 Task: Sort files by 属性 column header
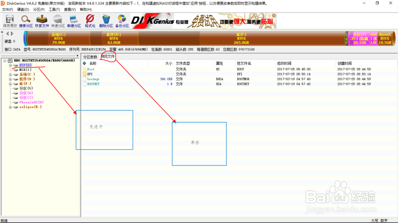(x=219, y=63)
